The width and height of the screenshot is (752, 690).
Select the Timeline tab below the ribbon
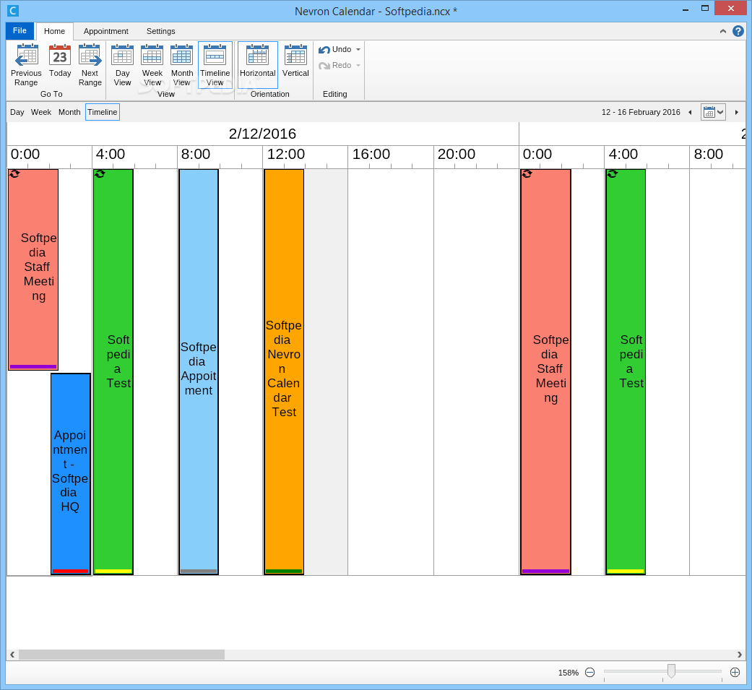102,112
